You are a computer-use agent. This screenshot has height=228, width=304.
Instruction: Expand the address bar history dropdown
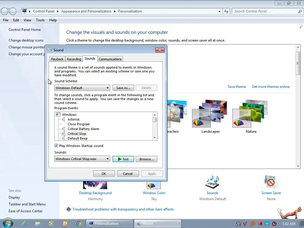point(219,12)
